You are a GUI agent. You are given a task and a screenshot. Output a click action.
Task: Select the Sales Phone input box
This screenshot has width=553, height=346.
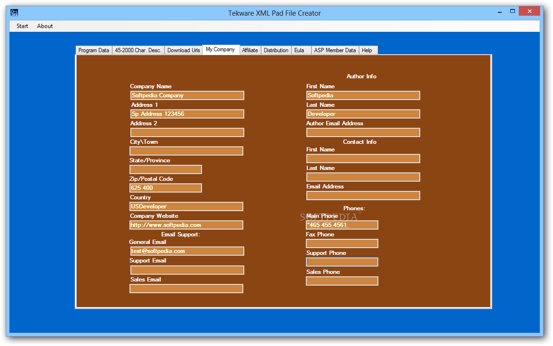click(x=342, y=281)
